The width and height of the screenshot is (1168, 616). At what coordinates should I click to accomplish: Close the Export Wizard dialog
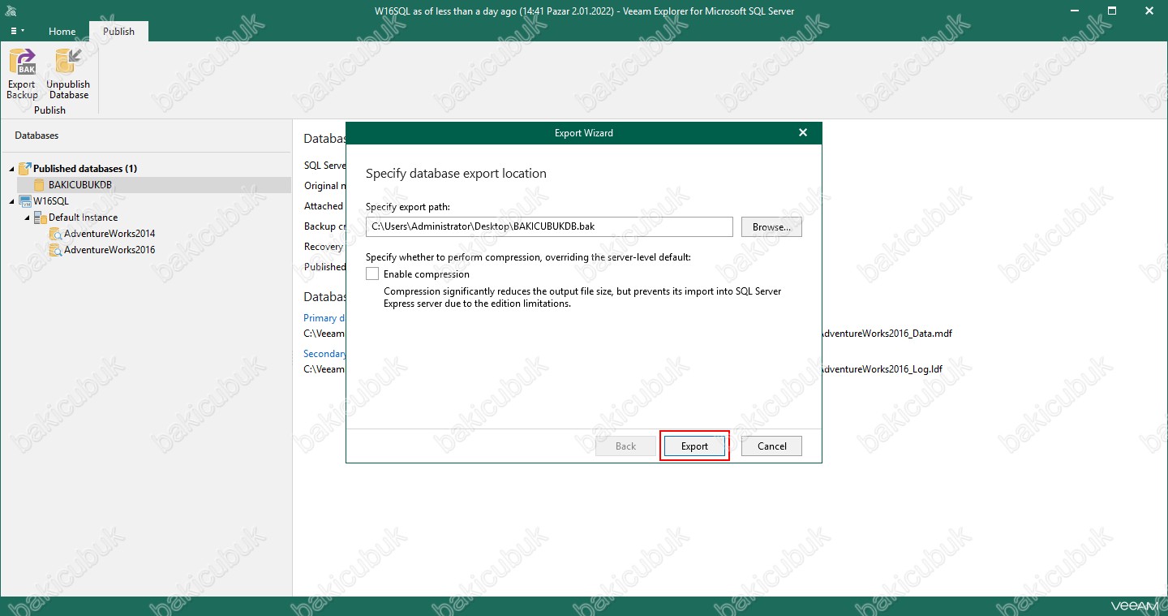click(x=803, y=132)
